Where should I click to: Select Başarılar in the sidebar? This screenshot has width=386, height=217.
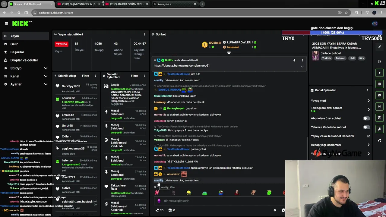25,52
